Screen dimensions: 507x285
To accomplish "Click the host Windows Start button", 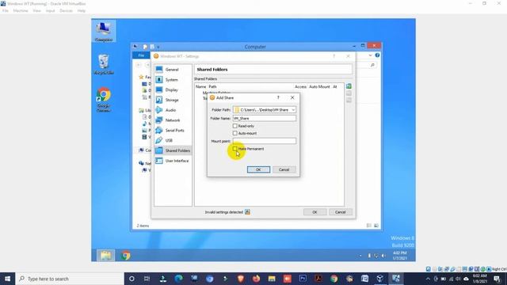I will coord(7,279).
